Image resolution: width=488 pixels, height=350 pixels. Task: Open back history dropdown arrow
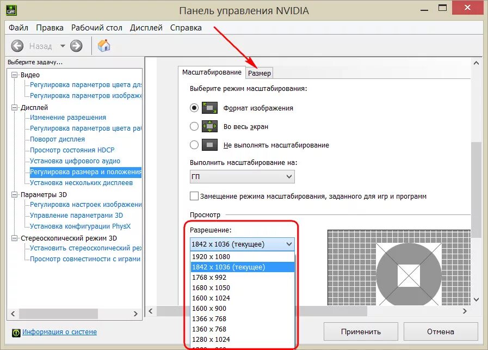(63, 46)
